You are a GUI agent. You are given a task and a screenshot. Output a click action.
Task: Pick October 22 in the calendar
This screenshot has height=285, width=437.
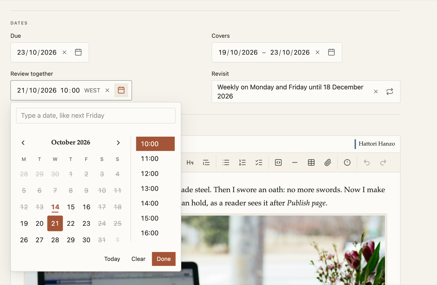pyautogui.click(x=71, y=224)
